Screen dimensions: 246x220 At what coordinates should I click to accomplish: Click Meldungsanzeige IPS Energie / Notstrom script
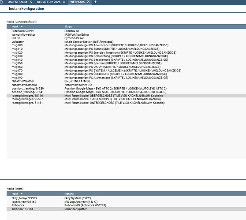(120, 52)
